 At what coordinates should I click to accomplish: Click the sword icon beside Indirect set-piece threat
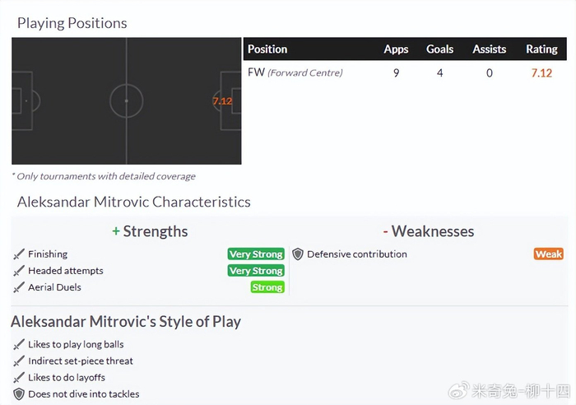point(19,361)
